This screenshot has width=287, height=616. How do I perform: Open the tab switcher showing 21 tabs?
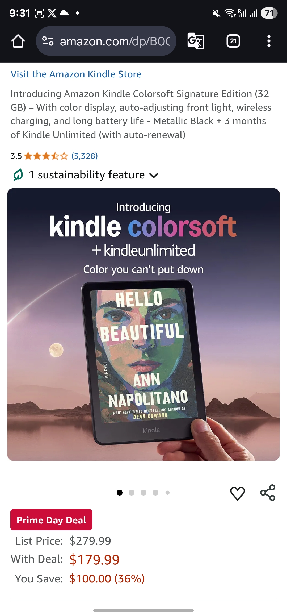[233, 41]
